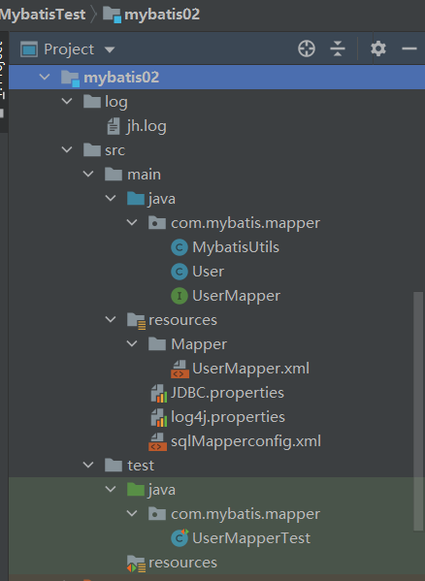Viewport: 425px width, 581px height.
Task: Click the JDBC.properties file icon
Action: pos(159,393)
